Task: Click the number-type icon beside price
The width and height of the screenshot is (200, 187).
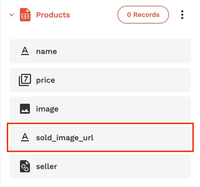Action: [x=25, y=80]
